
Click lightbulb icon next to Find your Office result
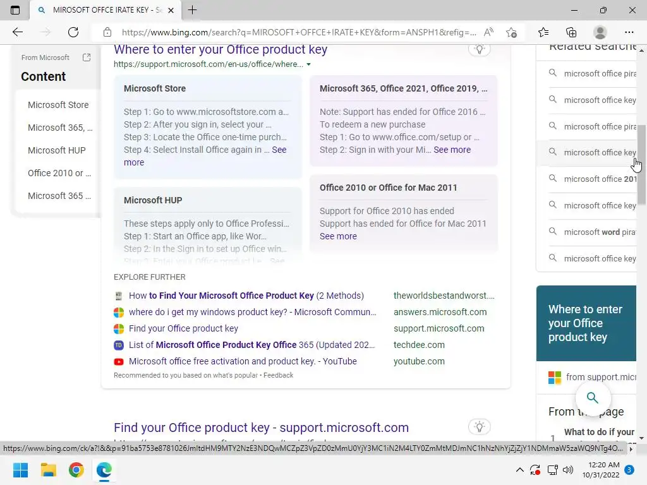(479, 426)
